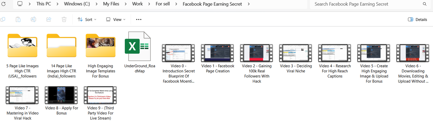This screenshot has height=131, width=433.
Task: Click Facebook Page Earning Secret breadcrumb
Action: [x=212, y=4]
